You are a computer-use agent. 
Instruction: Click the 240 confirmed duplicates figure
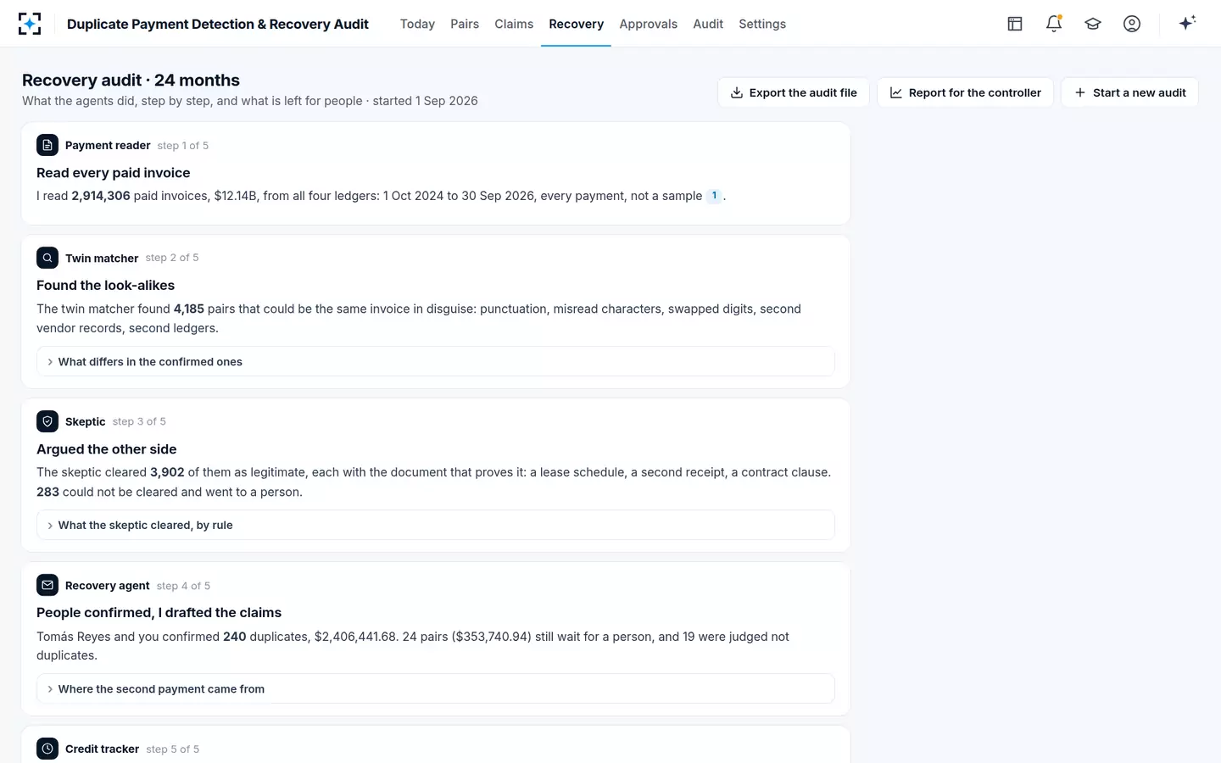[x=235, y=637]
